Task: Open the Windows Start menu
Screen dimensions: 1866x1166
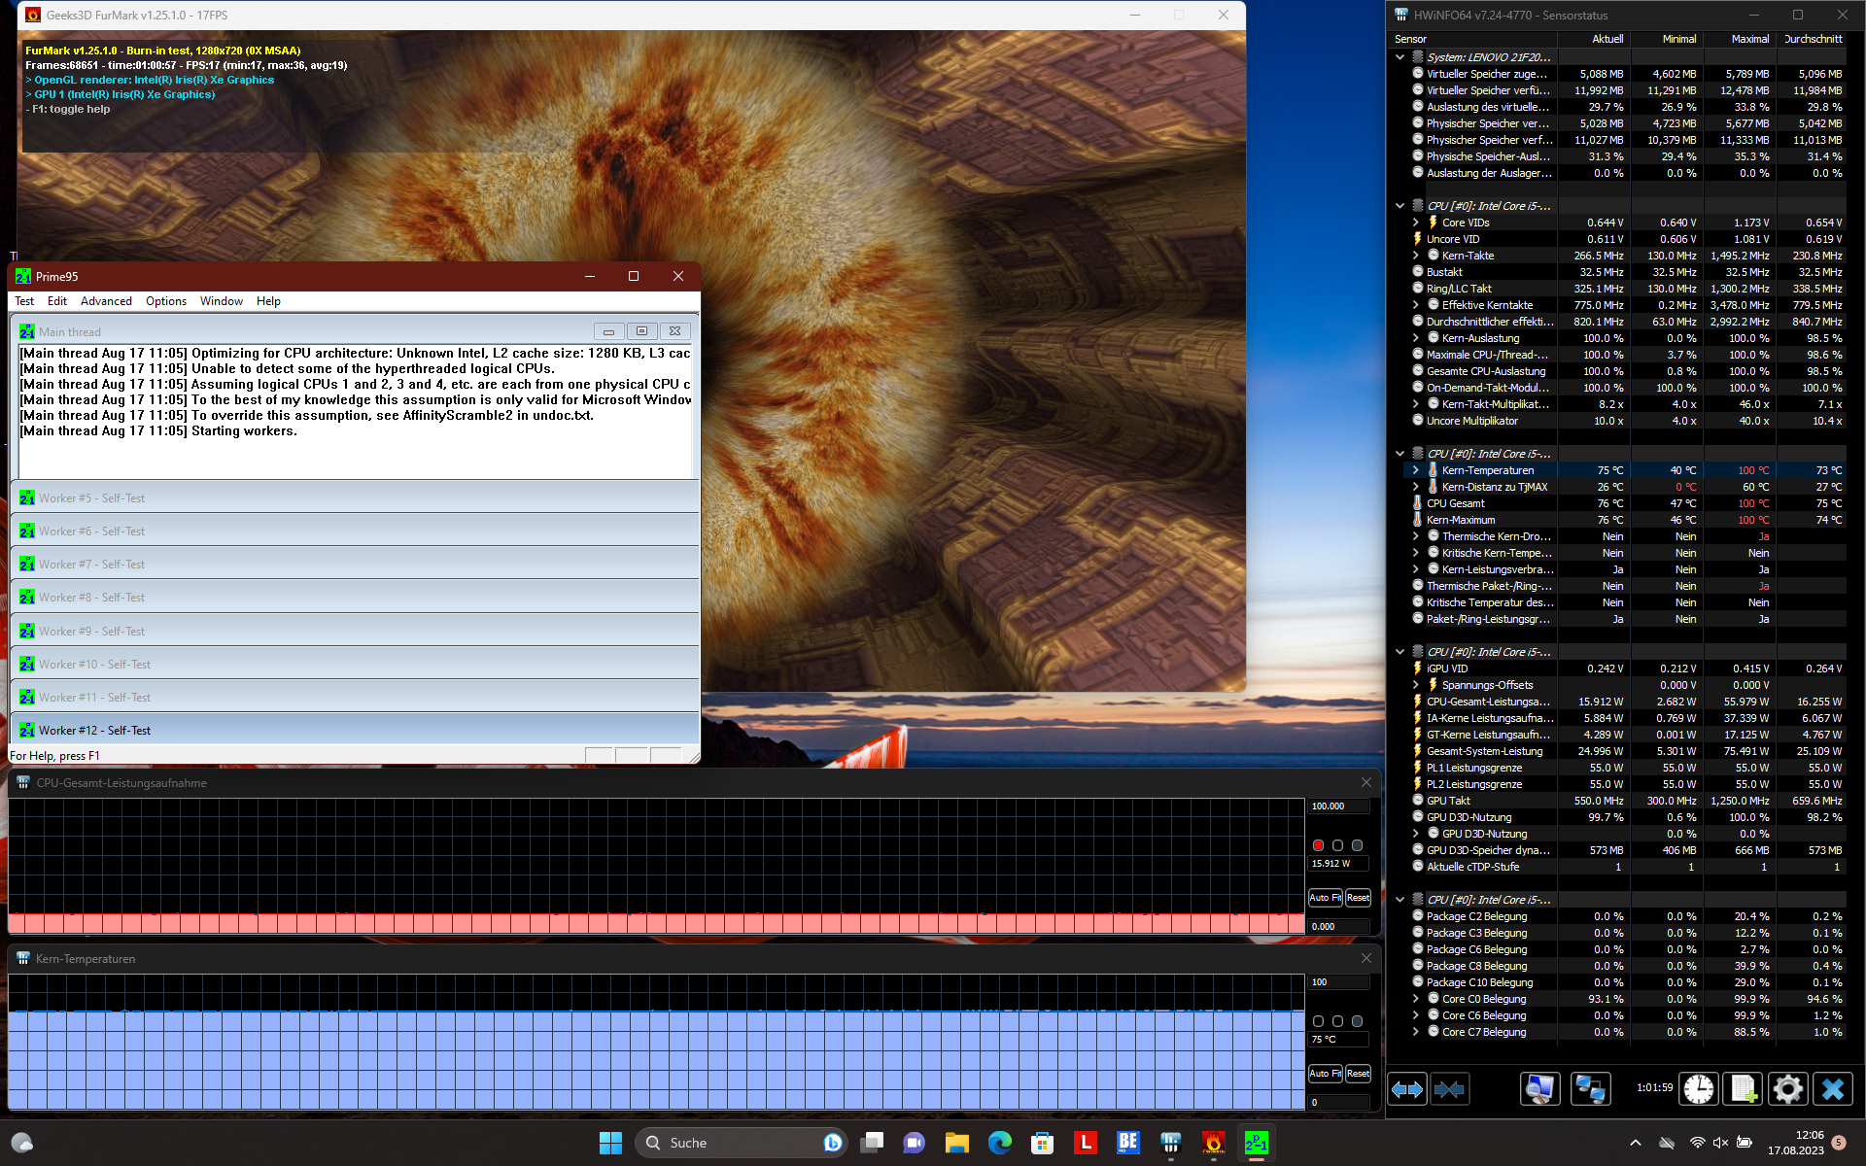Action: click(x=610, y=1144)
